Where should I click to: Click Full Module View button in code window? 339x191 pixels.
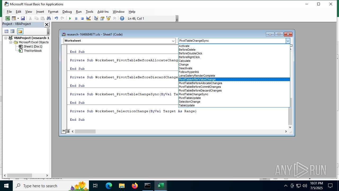(68, 131)
